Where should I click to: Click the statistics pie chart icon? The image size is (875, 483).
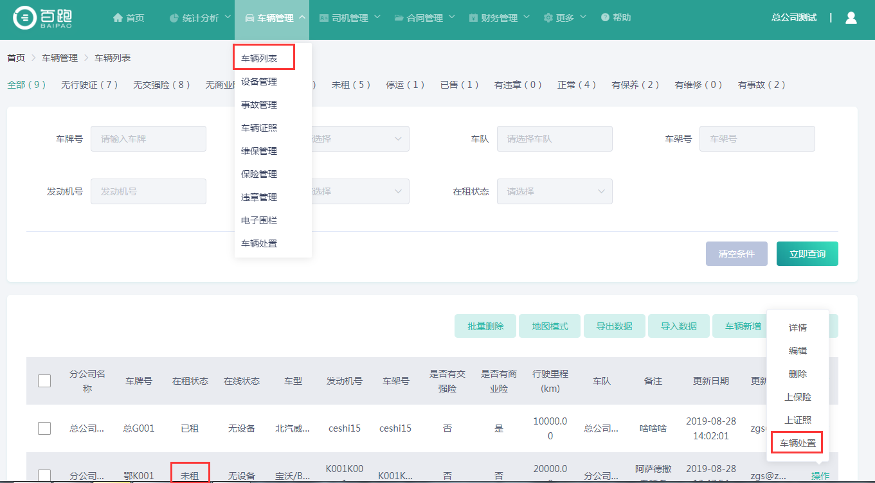pos(174,18)
